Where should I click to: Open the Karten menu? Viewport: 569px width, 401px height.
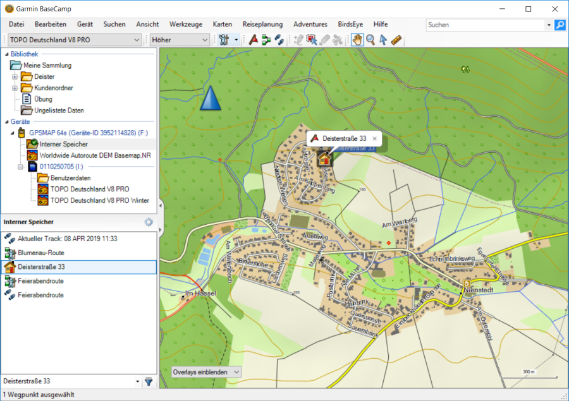[222, 24]
